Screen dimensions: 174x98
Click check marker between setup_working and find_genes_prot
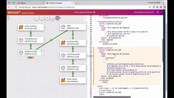pos(31,33)
